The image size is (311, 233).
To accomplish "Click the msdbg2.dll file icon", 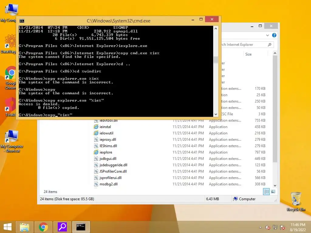I will [96, 184].
